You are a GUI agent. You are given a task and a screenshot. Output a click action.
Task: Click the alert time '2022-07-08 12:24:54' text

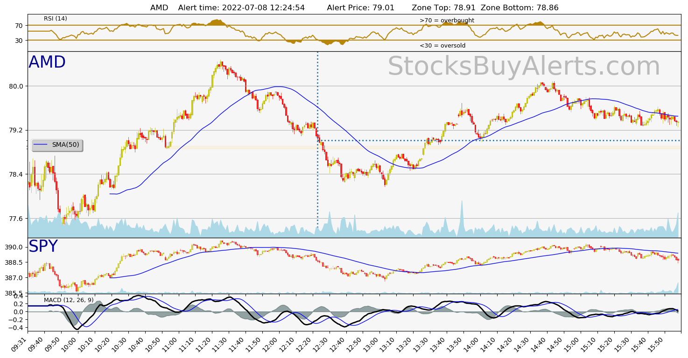264,8
